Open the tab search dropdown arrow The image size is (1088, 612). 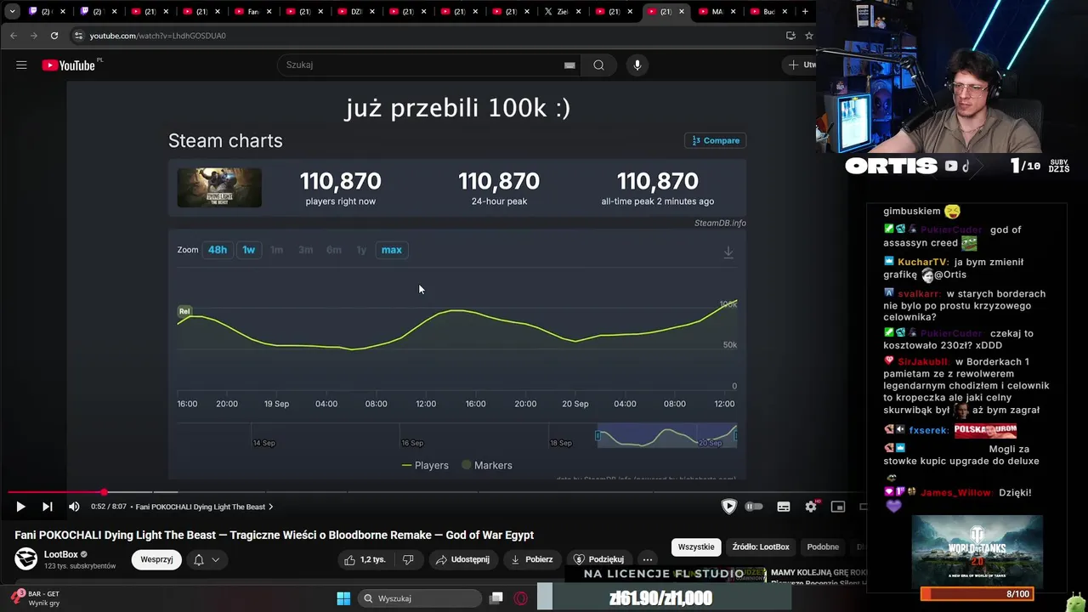click(x=12, y=11)
